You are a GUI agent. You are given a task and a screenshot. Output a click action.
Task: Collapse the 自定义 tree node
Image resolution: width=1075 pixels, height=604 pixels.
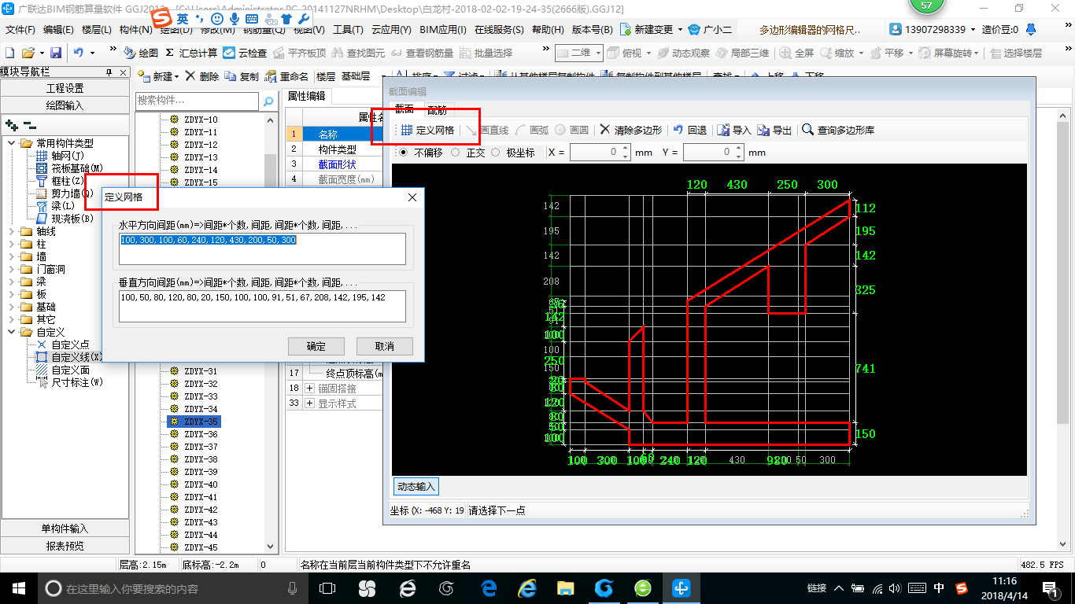coord(11,332)
